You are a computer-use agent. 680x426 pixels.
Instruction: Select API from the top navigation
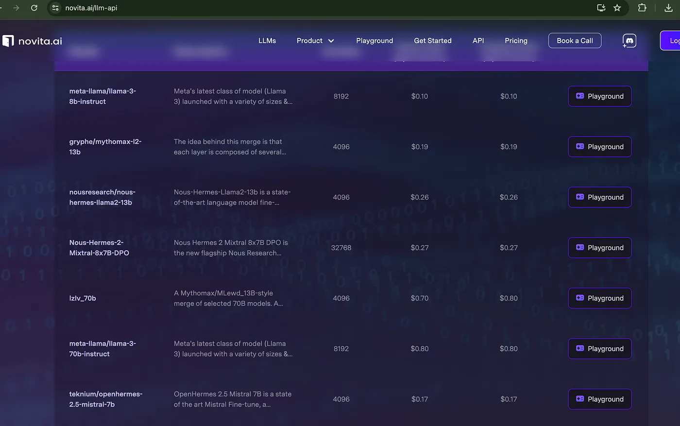pos(478,41)
